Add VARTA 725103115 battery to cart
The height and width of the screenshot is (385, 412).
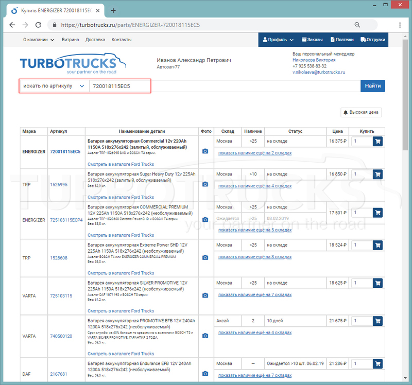pos(377,283)
